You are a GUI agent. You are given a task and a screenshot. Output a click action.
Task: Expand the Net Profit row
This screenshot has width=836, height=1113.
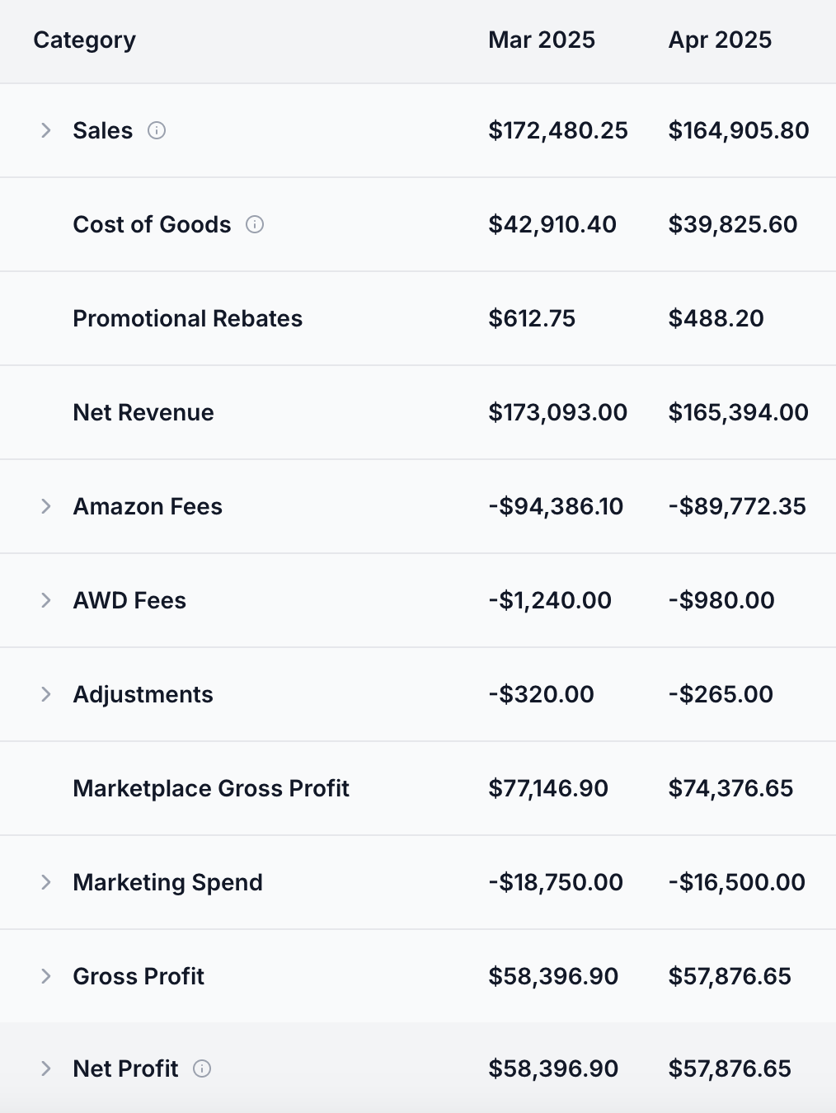click(x=45, y=1068)
